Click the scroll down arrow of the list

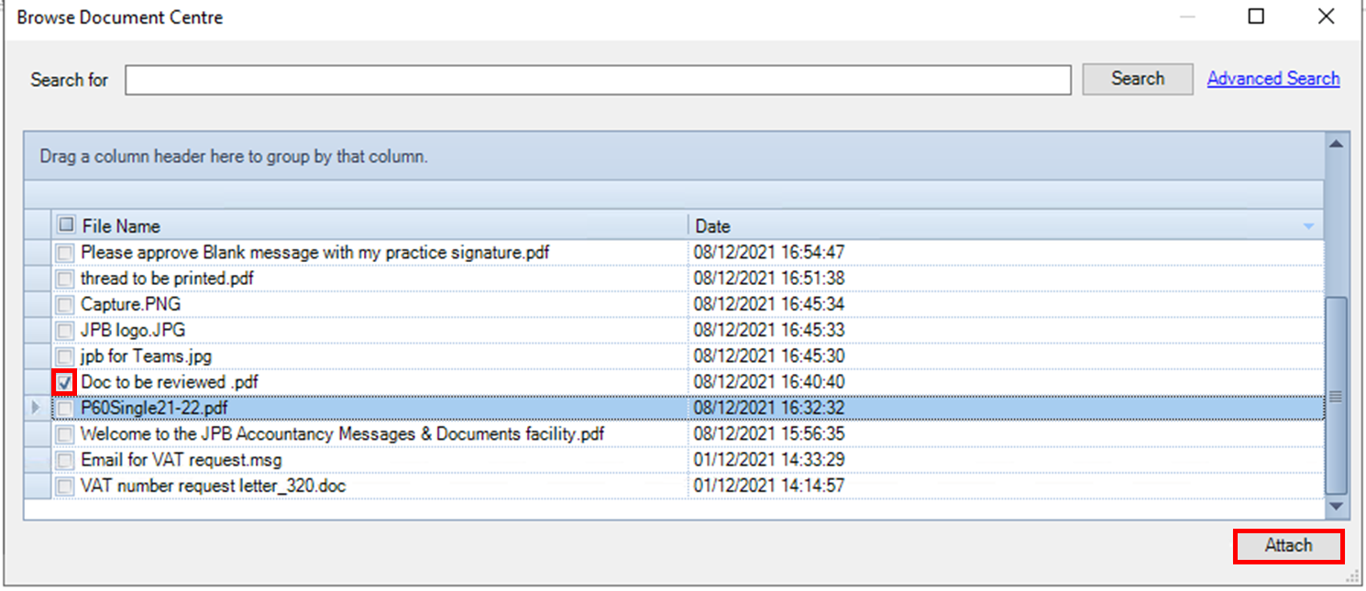pos(1337,506)
